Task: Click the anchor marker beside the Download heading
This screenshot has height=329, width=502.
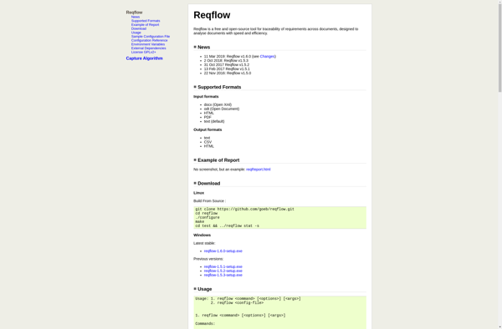Action: coord(195,184)
